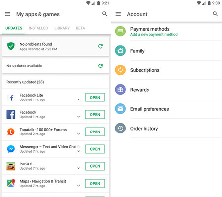
Task: Tap the Order history clock icon
Action: point(120,128)
